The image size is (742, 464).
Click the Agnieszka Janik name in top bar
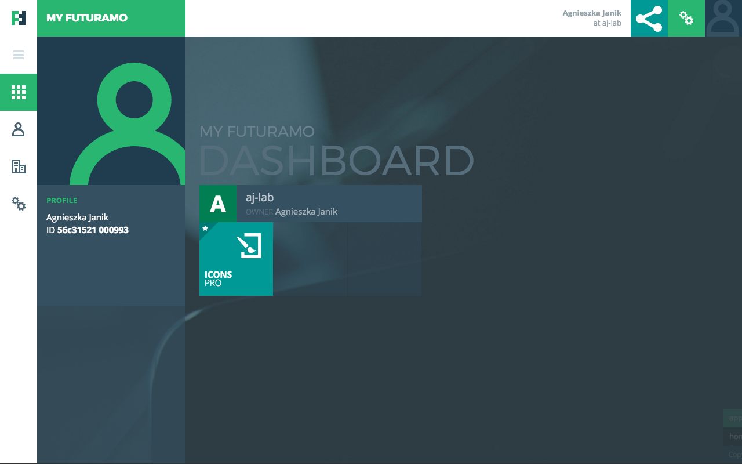tap(592, 13)
